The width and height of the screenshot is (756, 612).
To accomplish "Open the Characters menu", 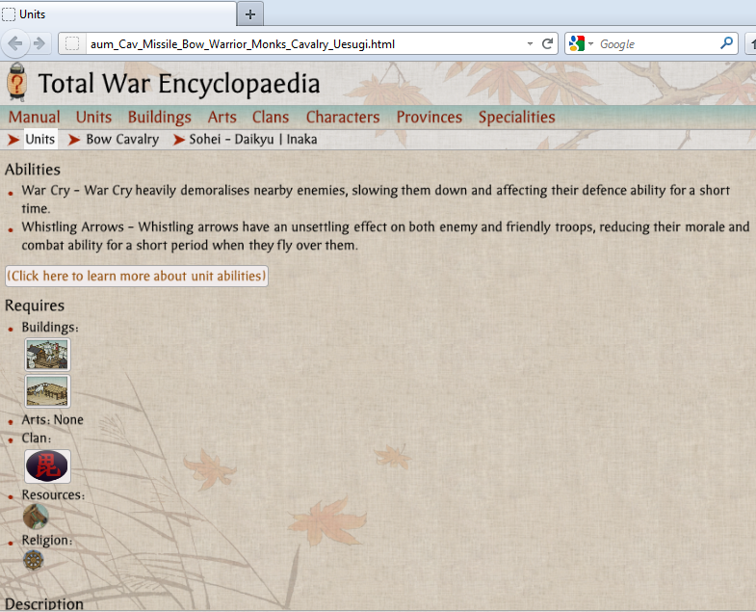I will pyautogui.click(x=343, y=118).
